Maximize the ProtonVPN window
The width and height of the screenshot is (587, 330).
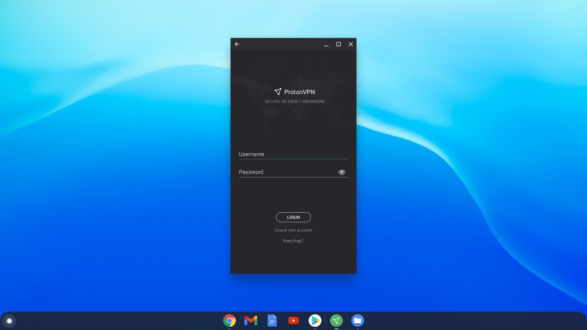[338, 44]
